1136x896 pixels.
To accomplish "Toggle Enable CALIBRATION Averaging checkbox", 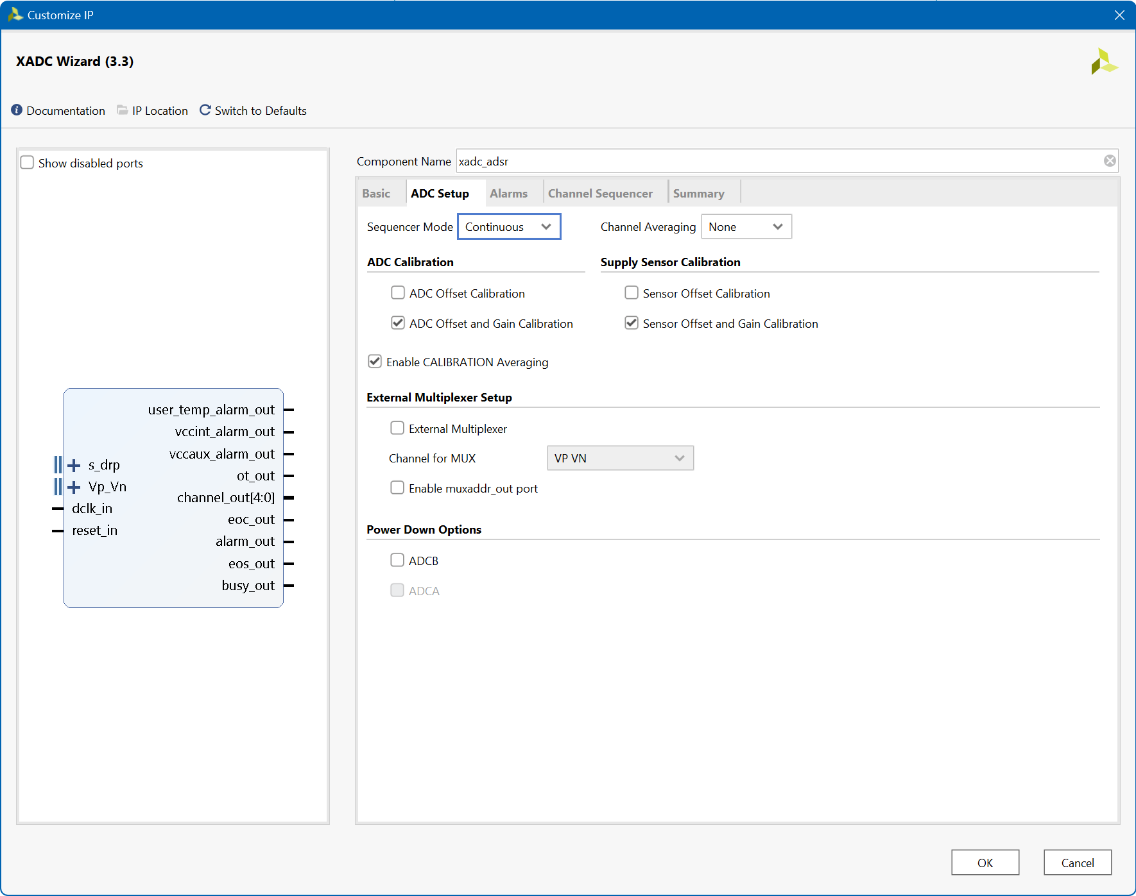I will 375,362.
